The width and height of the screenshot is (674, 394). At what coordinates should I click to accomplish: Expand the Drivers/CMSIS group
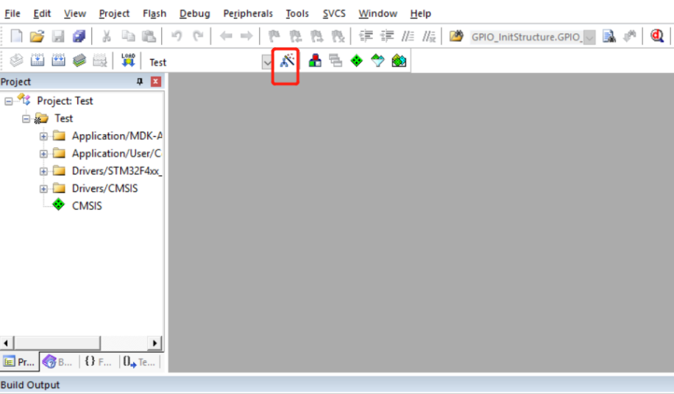point(43,189)
